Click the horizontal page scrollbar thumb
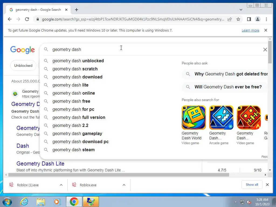 click(x=119, y=175)
